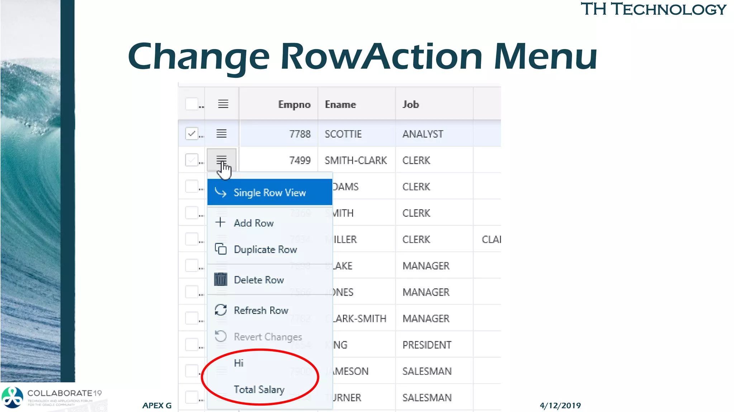Click the SCOTTIE name cell
734x412 pixels.
[x=357, y=134]
